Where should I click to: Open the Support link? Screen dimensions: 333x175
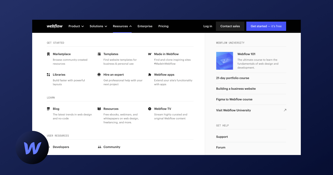222,137
